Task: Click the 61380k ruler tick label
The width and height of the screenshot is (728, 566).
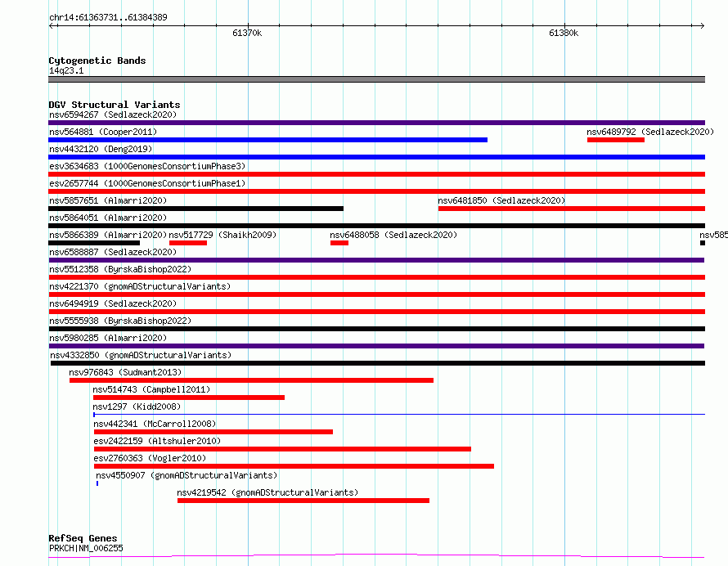Action: point(564,33)
